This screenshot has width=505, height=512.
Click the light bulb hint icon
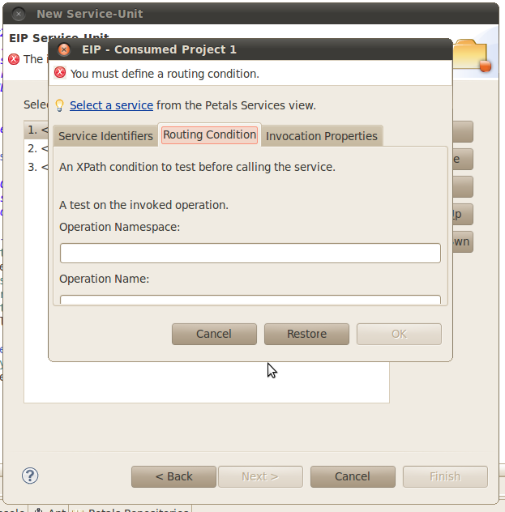(59, 105)
